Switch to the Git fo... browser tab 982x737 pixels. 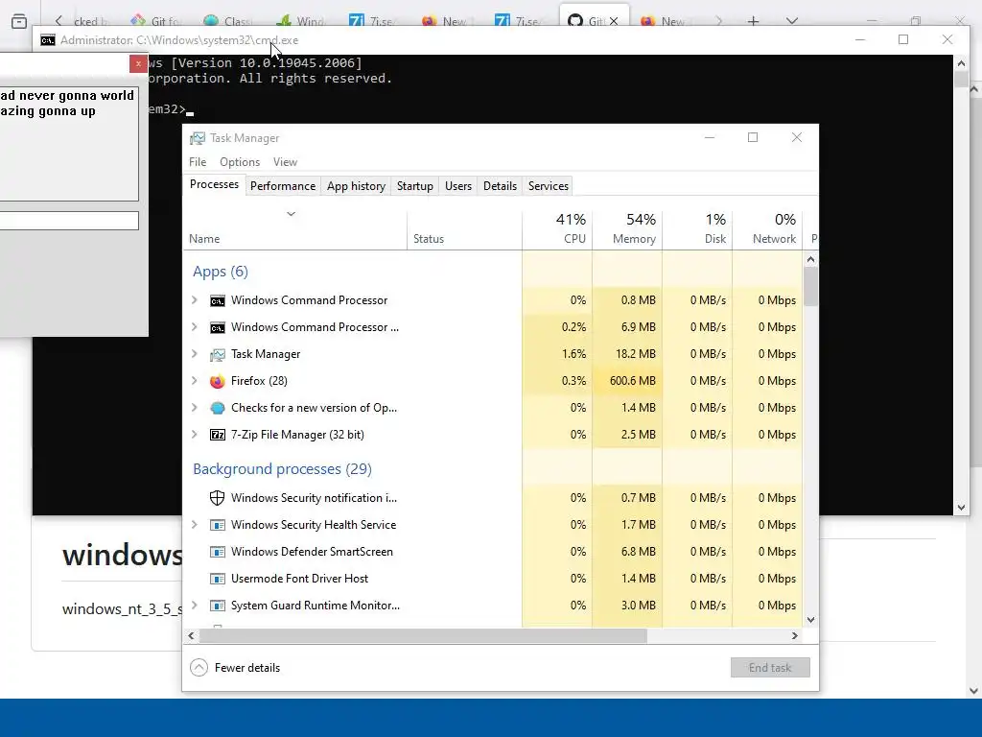(156, 21)
